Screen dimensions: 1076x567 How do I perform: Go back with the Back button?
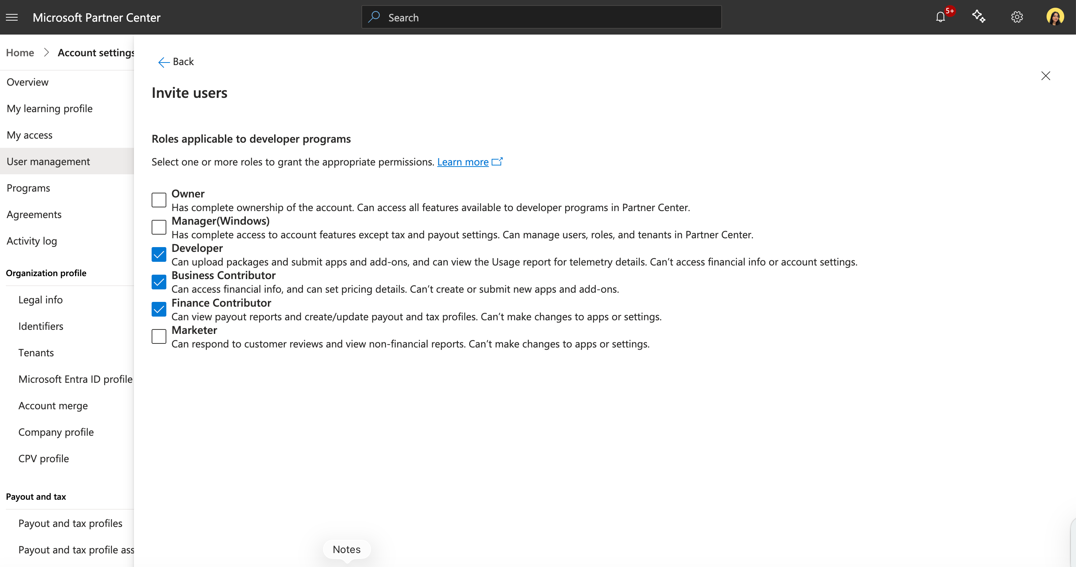[176, 62]
